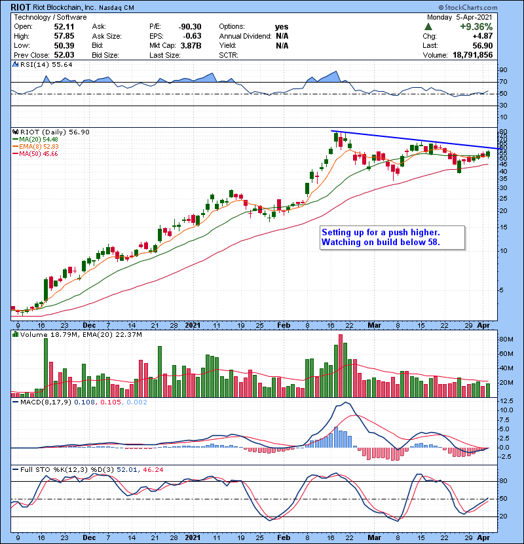Click the 90 label on RSI axis

503,70
